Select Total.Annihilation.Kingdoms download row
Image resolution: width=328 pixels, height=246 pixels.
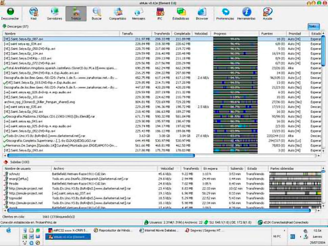162,68
